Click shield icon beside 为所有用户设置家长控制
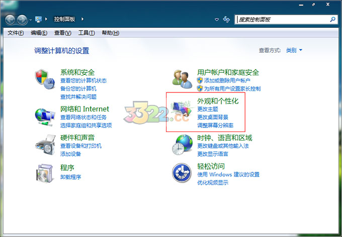This screenshot has height=237, width=342. point(200,88)
